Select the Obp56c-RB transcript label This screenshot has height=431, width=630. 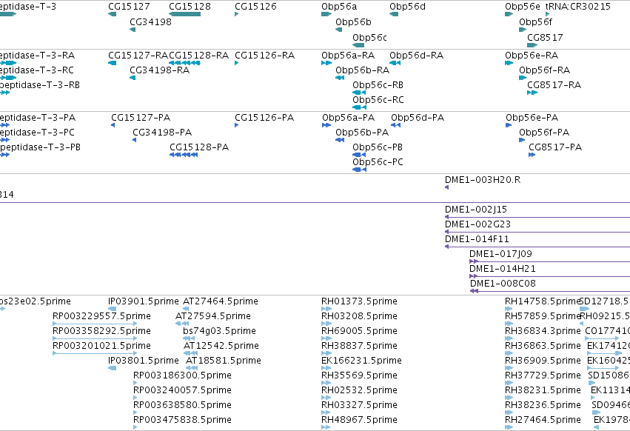(378, 85)
